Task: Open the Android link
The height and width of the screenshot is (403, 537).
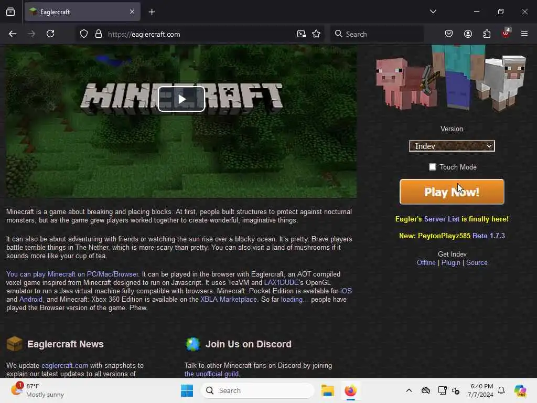Action: (x=31, y=299)
